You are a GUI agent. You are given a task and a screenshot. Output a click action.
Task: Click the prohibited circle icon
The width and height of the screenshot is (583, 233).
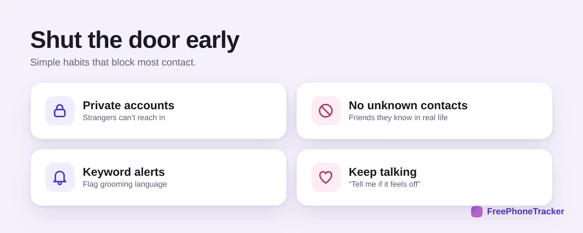326,111
